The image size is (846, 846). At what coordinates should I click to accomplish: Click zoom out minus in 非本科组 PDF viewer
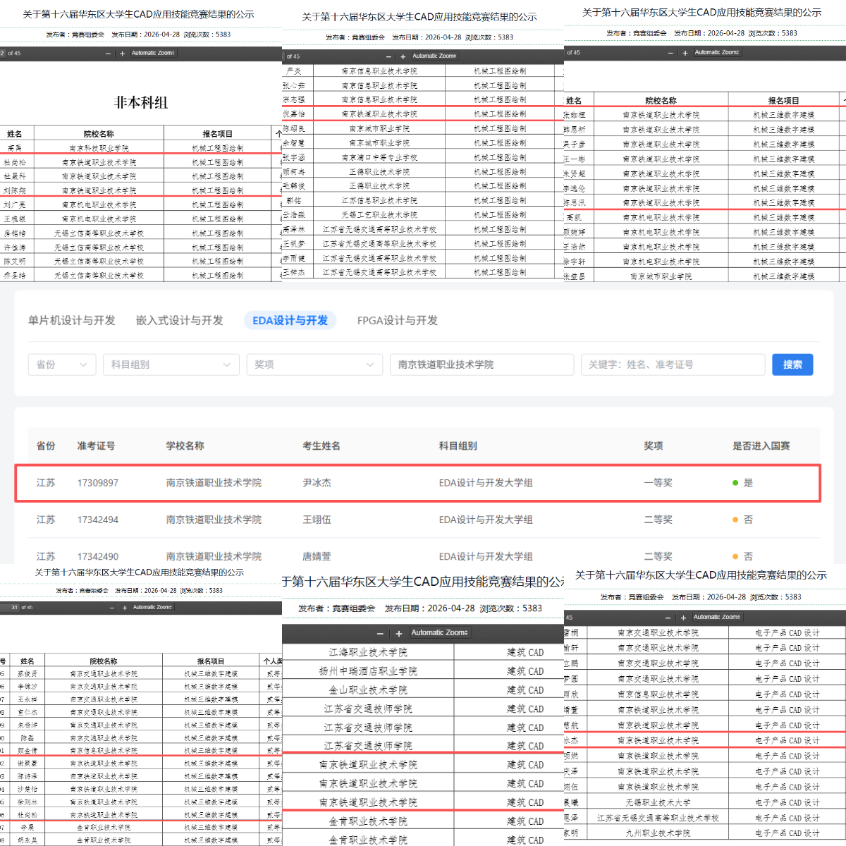click(x=108, y=54)
